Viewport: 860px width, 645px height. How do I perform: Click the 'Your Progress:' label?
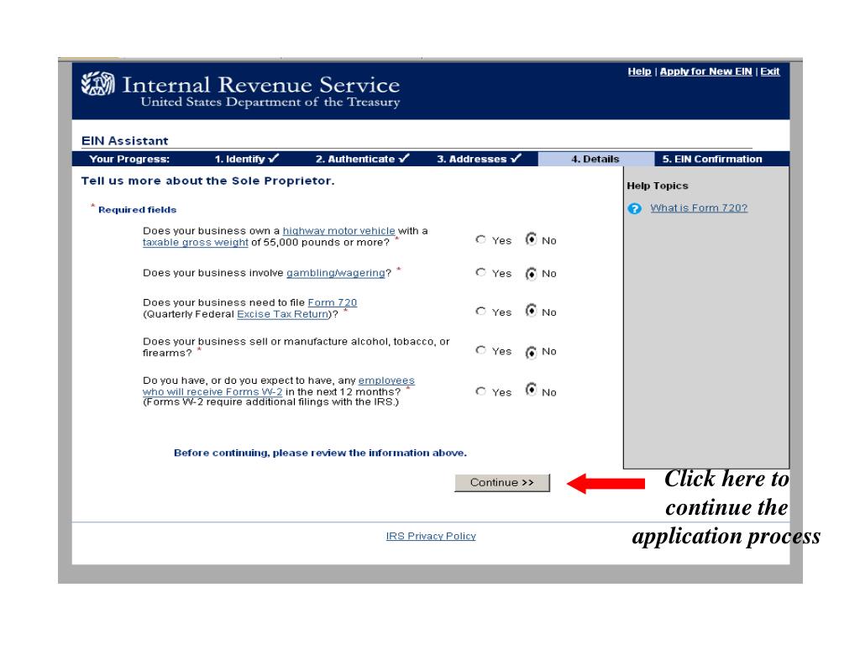129,159
